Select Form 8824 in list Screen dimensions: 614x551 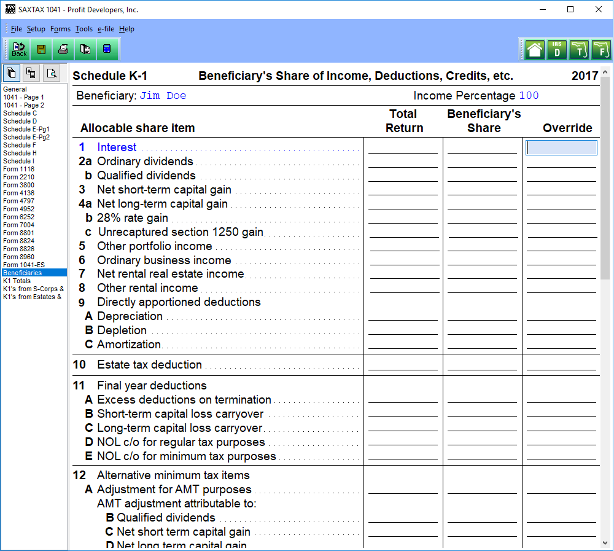coord(34,241)
